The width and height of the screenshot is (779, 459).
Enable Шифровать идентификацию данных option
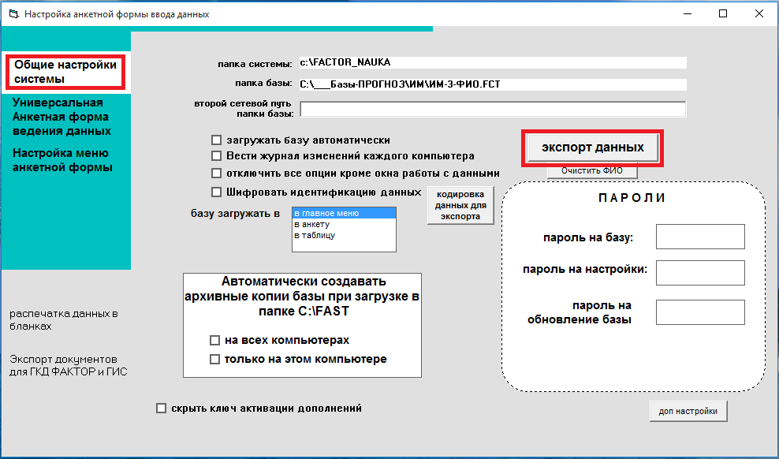coord(216,192)
